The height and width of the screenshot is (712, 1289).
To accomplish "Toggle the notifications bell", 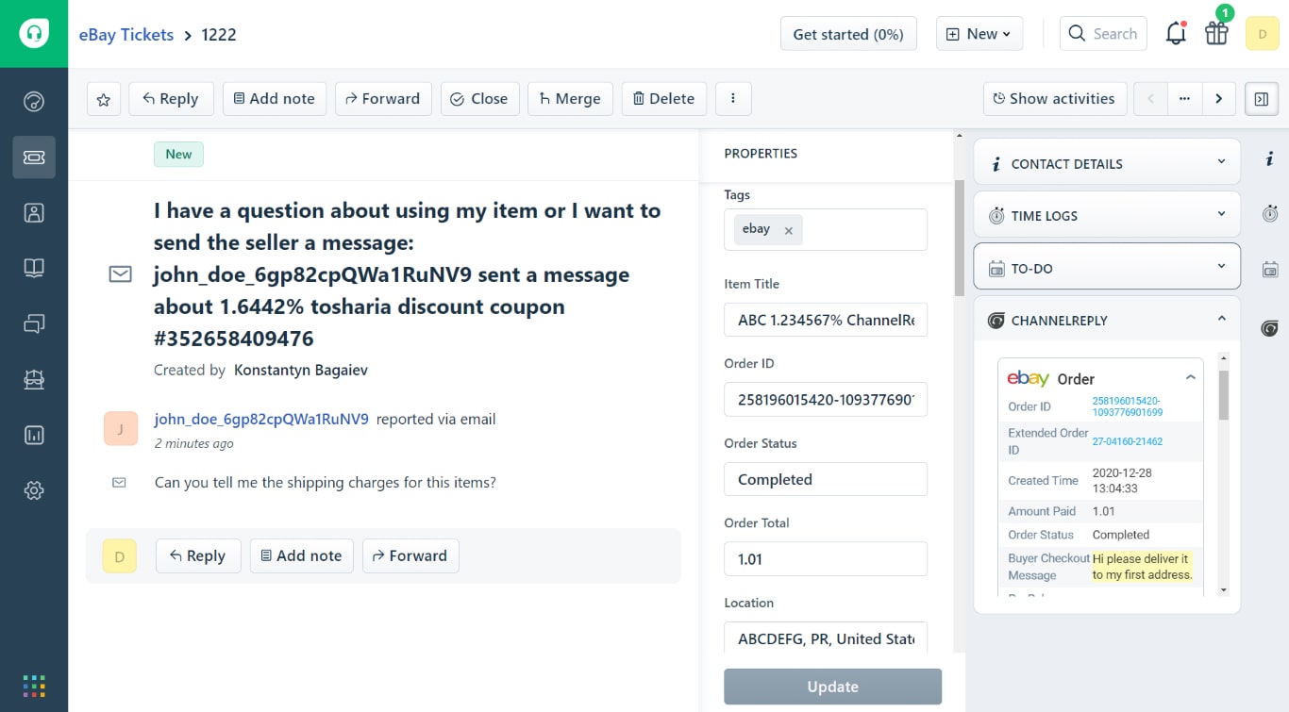I will (x=1176, y=33).
